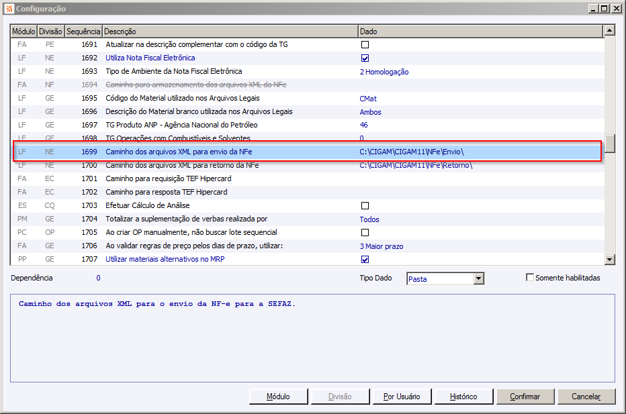Maximize the Configuração window
Image resolution: width=626 pixels, height=414 pixels.
pos(605,8)
